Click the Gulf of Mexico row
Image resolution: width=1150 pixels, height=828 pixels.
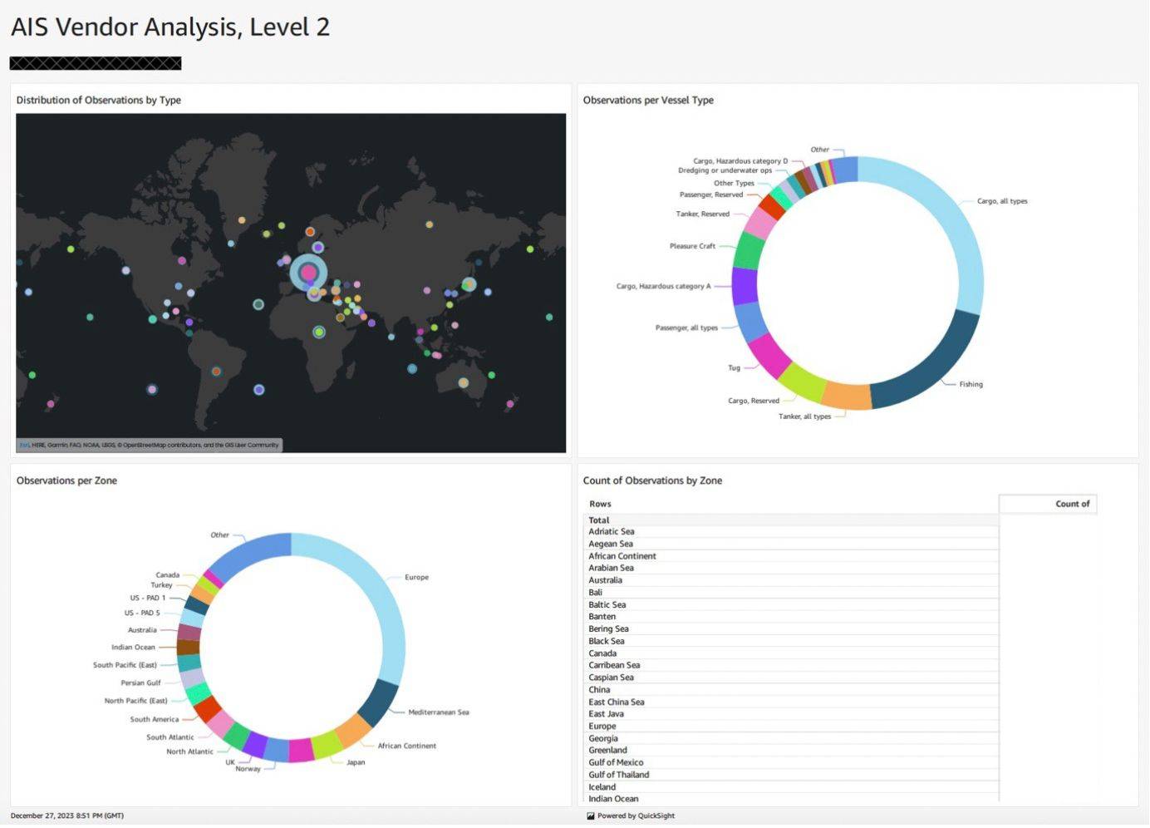point(616,763)
